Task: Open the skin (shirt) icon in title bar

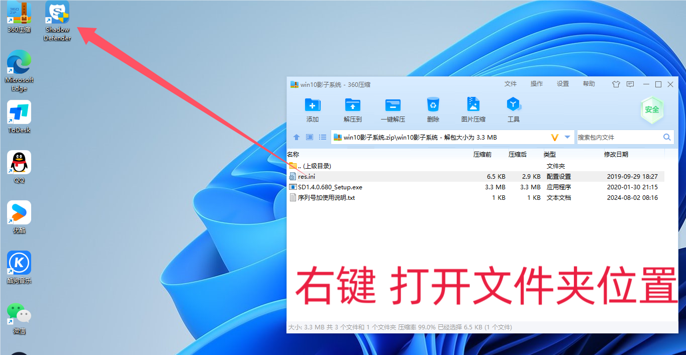Action: (x=616, y=84)
